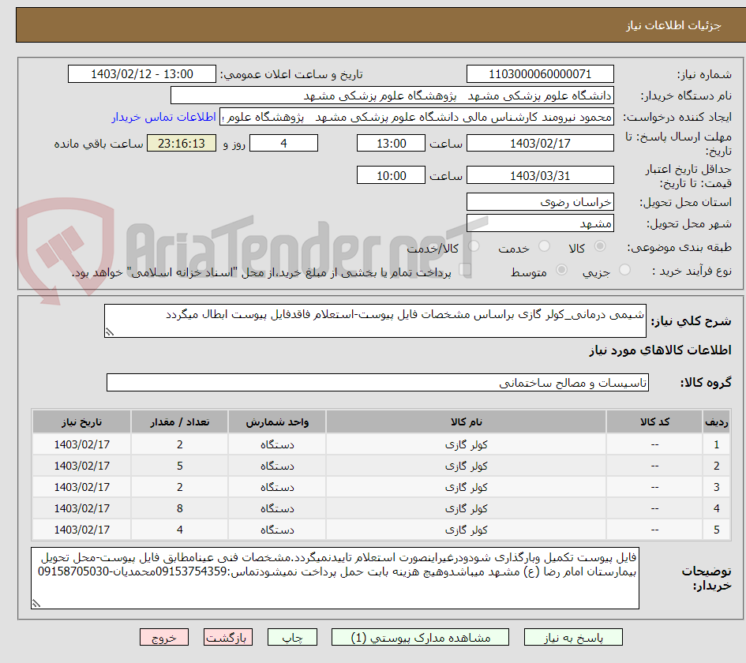Click the بازگشت back button

(228, 637)
